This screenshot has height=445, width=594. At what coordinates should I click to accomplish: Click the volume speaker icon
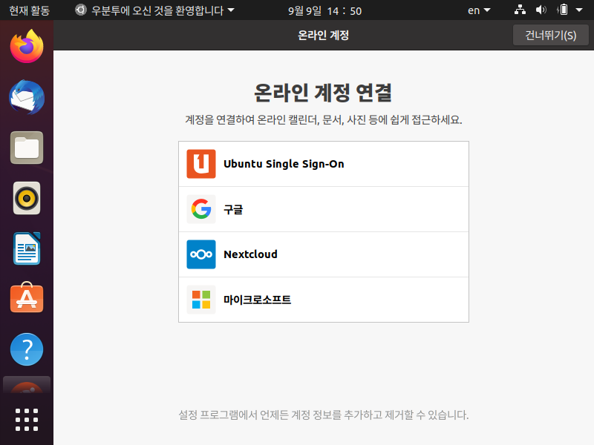tap(541, 10)
